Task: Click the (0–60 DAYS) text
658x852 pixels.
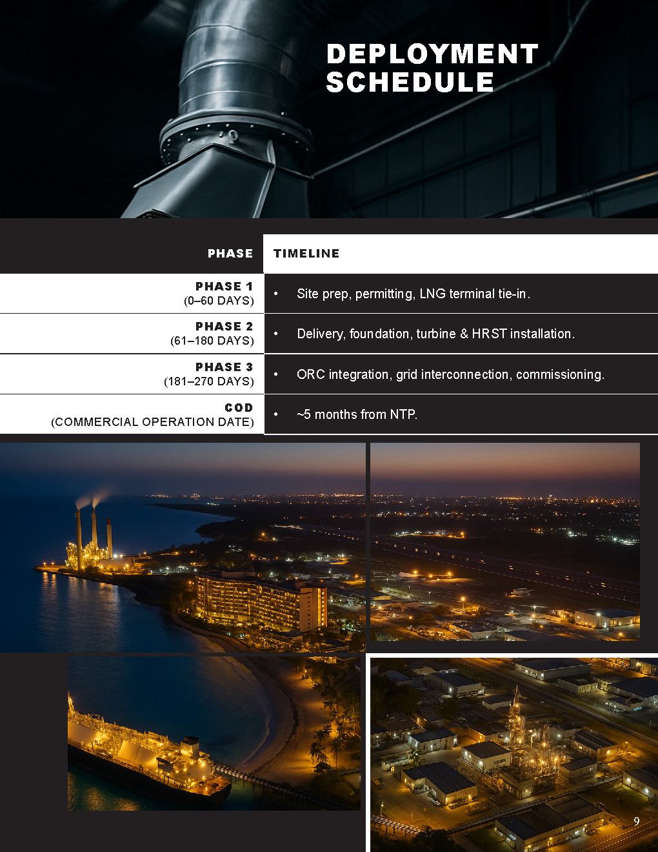Action: pyautogui.click(x=219, y=301)
